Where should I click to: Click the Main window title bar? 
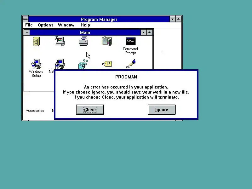coord(85,32)
